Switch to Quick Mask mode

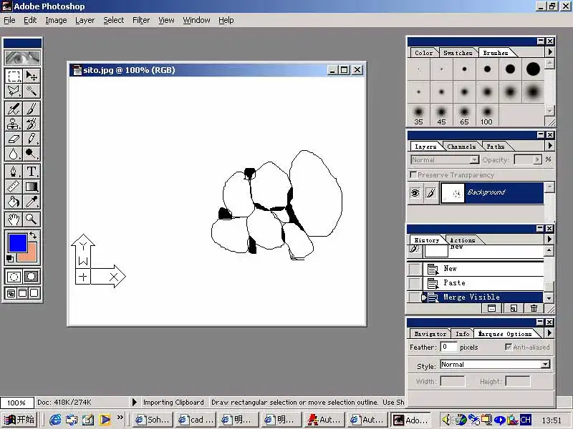click(x=32, y=277)
